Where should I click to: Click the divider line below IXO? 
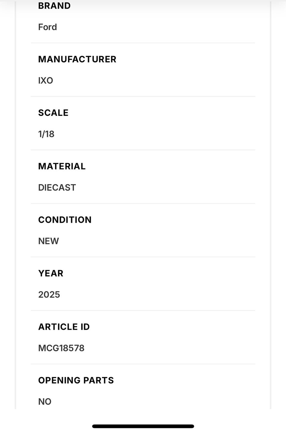pyautogui.click(x=143, y=96)
